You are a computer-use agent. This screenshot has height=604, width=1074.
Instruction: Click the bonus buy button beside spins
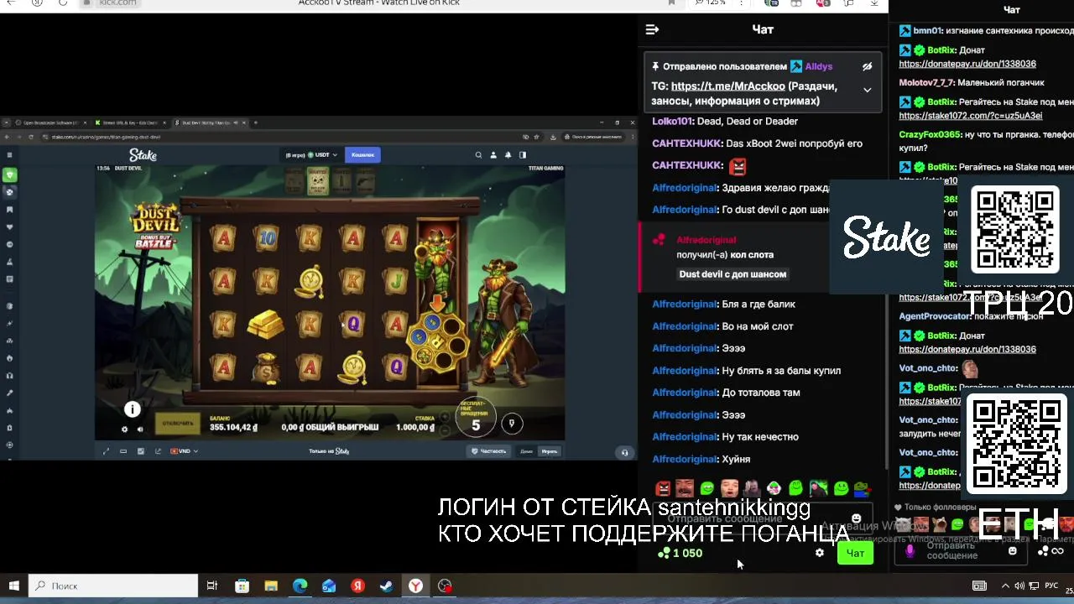[512, 424]
